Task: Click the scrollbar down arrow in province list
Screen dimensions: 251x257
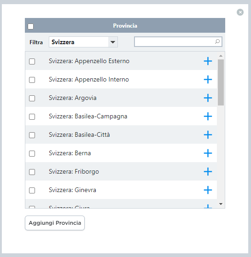Action: [x=221, y=204]
